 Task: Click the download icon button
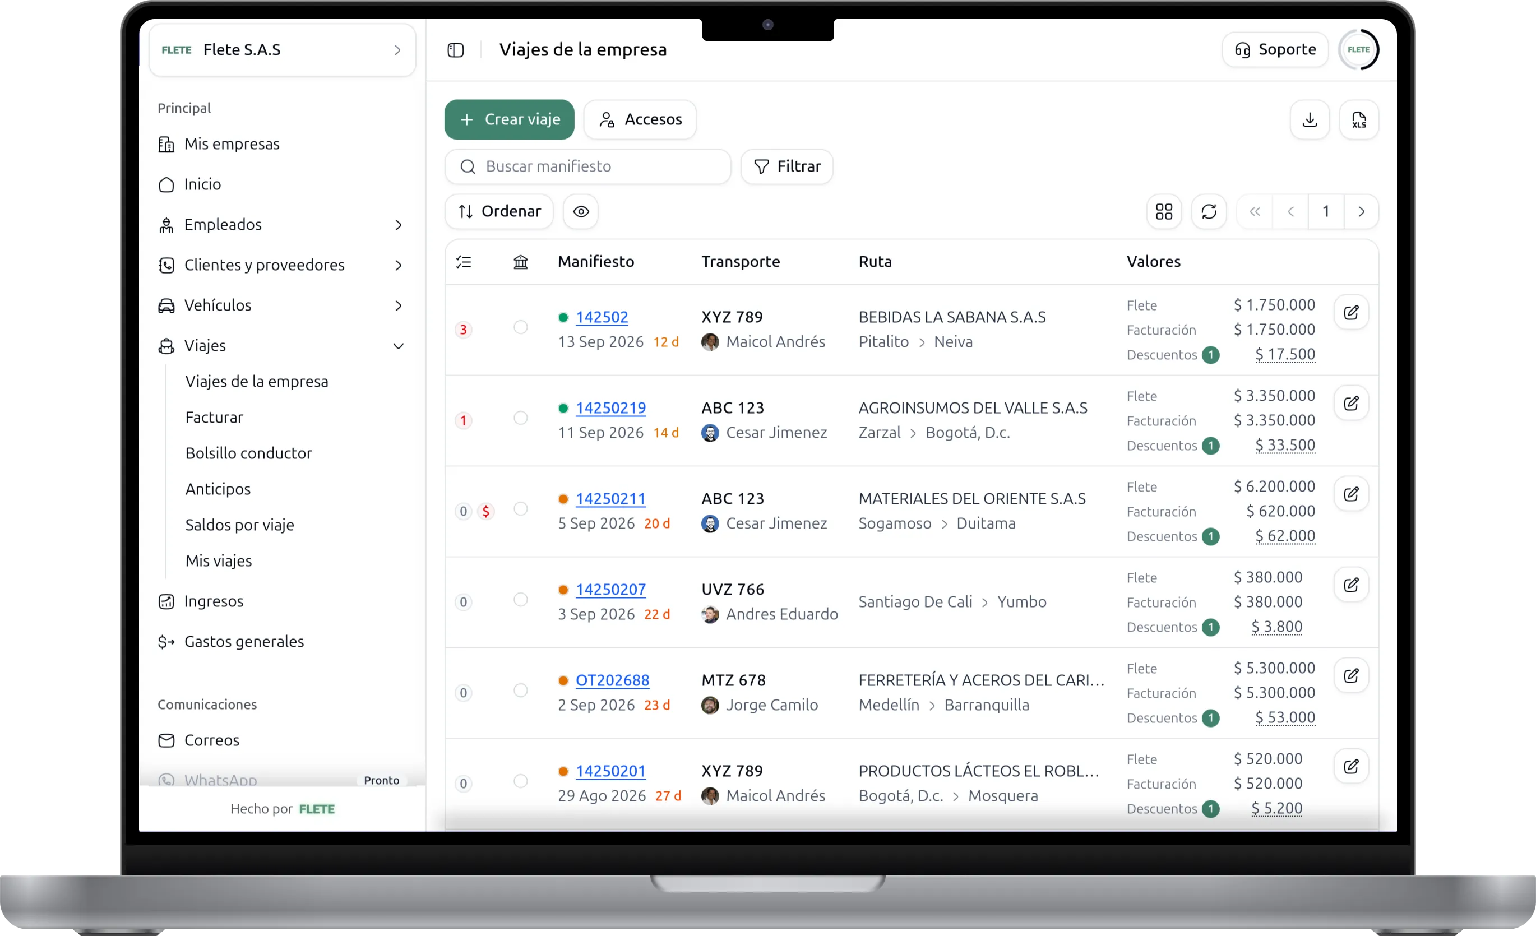click(x=1310, y=119)
